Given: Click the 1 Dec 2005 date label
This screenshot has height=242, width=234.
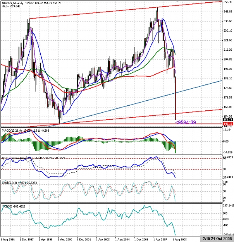Looking at the screenshot, I should tap(141, 239).
